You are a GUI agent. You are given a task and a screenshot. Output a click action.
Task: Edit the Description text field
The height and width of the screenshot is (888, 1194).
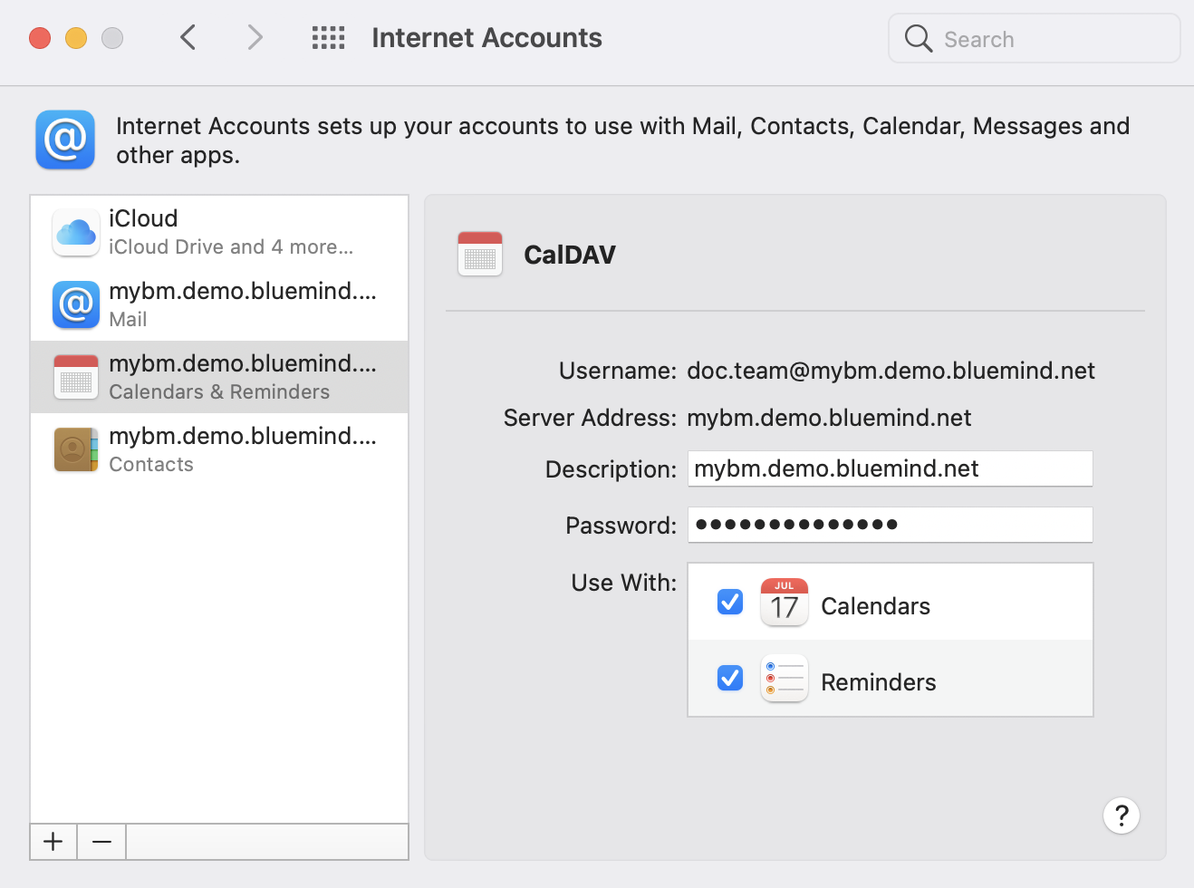(890, 469)
